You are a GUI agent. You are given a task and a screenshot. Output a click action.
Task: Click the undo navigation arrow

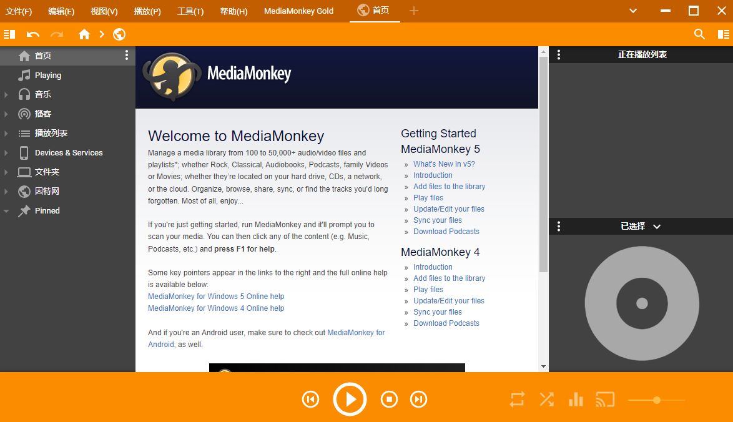coord(32,34)
